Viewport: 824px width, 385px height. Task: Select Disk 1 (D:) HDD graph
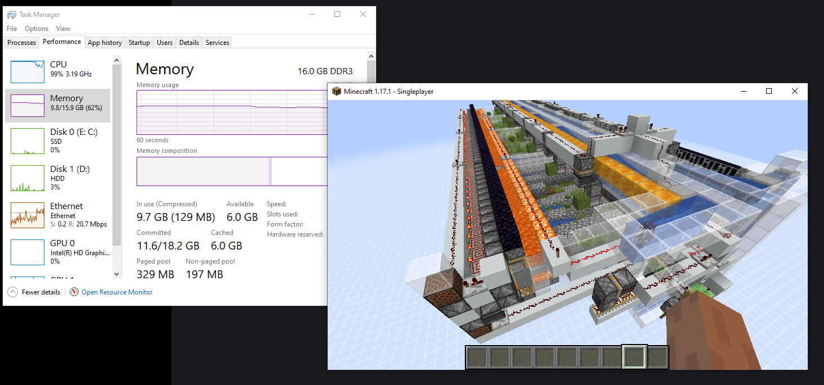pos(28,178)
